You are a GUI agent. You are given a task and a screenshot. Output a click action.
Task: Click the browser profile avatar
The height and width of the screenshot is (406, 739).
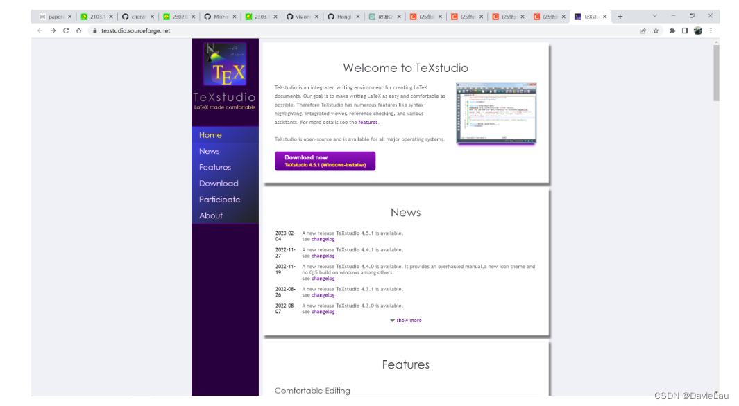tap(698, 30)
